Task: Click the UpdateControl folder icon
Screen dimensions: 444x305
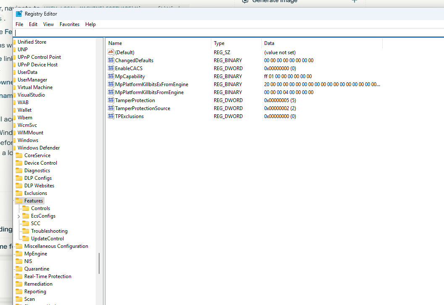Action: click(x=26, y=239)
